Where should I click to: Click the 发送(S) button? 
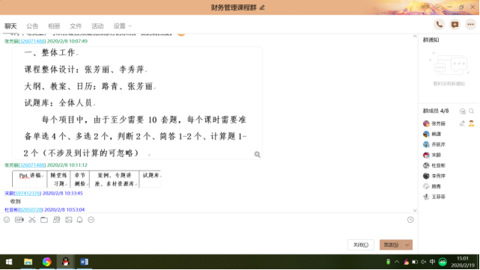coord(391,245)
